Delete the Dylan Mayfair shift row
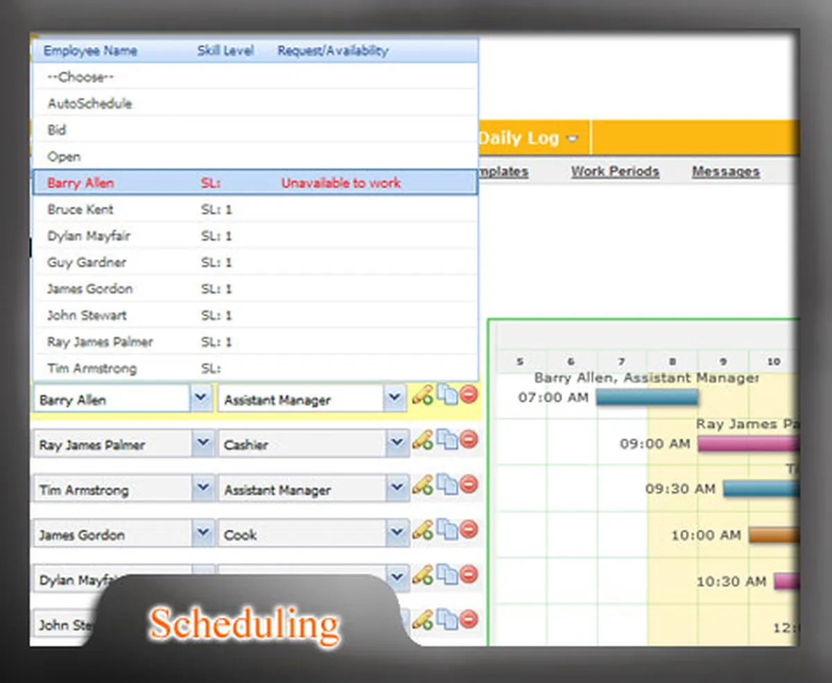Viewport: 832px width, 683px height. pos(469,574)
